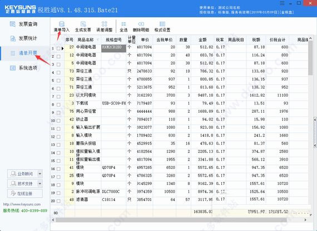This screenshot has width=317, height=231.
Task: Click the 生成发票 generate invoice icon
Action: coord(83,24)
